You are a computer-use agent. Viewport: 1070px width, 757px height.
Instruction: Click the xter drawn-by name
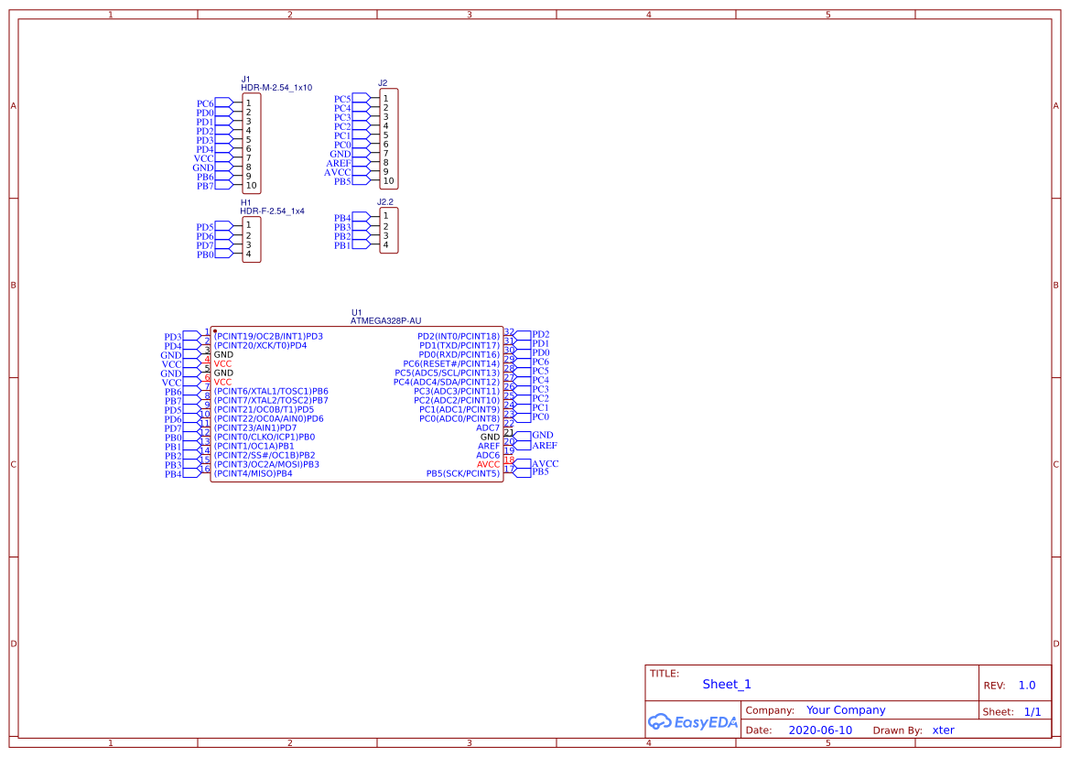tap(944, 730)
